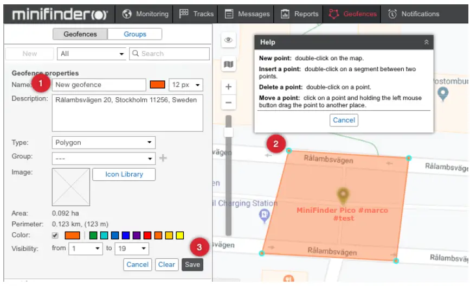The width and height of the screenshot is (470, 286).
Task: Click the empty Image placeholder
Action: 71,187
